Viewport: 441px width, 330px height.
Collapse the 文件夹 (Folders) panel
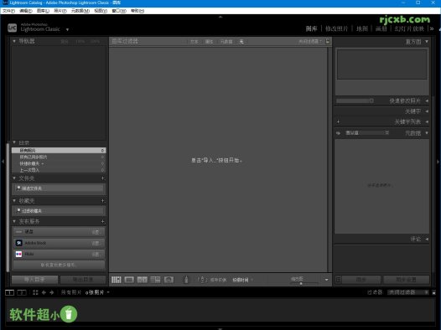pyautogui.click(x=14, y=178)
